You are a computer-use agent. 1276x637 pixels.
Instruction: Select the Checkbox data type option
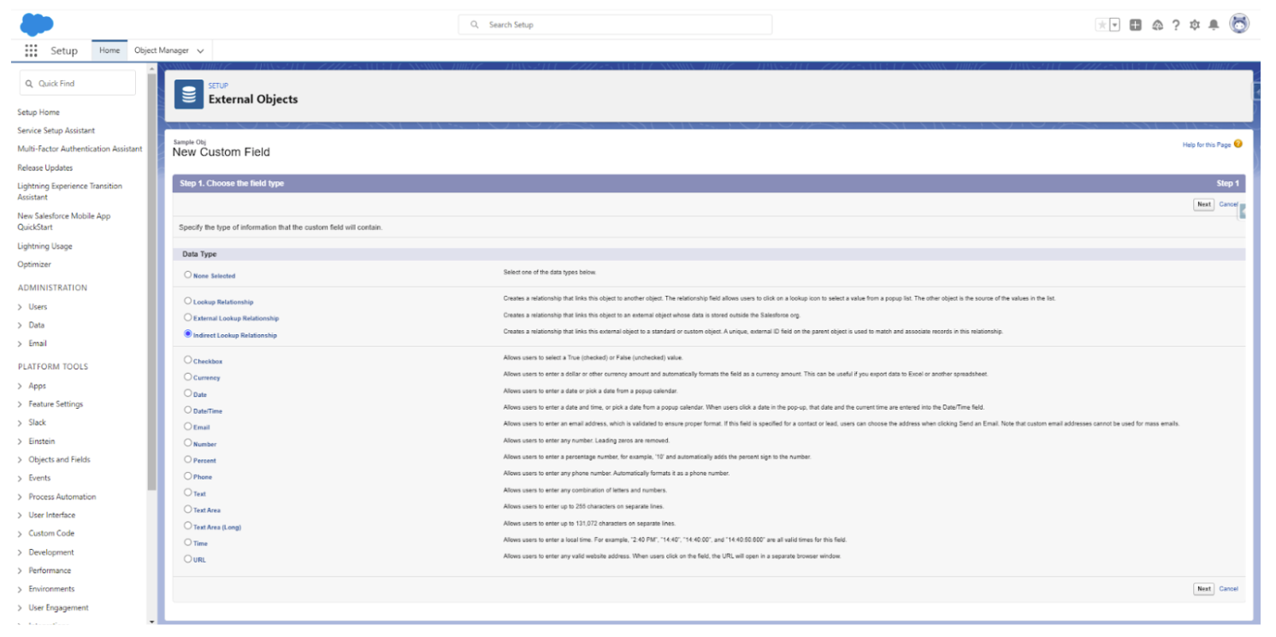pos(188,358)
